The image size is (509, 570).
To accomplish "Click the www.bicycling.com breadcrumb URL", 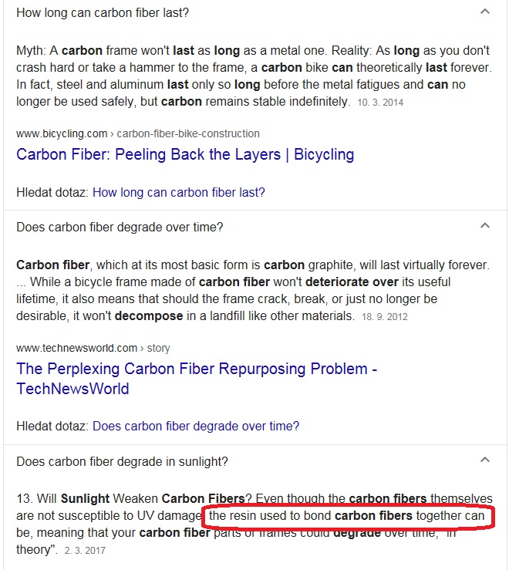I will pyautogui.click(x=62, y=133).
